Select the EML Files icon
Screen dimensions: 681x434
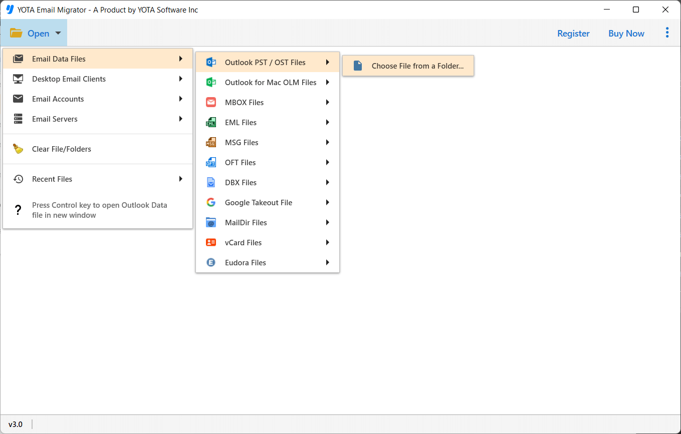(211, 122)
